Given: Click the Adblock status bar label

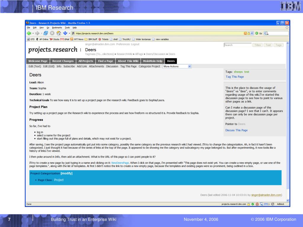Looking at the screenshot, I should (281, 204).
